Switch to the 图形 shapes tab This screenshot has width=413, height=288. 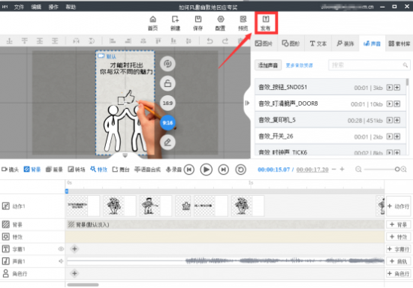[x=291, y=43]
